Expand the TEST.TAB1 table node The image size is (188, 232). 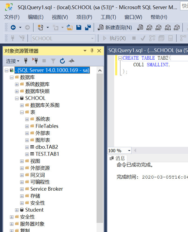coord(27,154)
